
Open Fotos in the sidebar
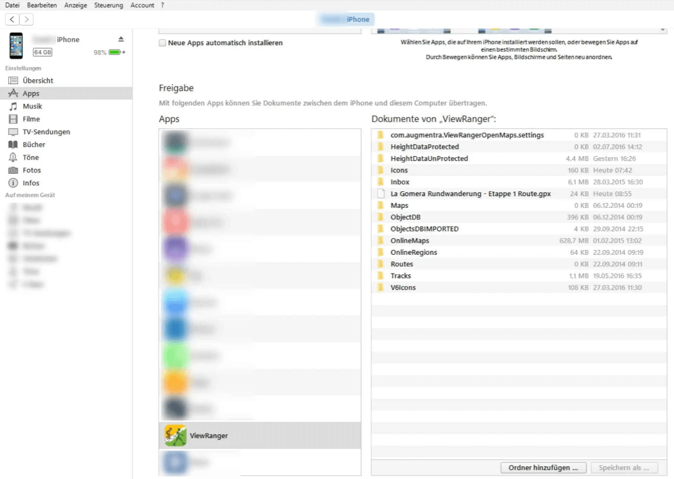tap(32, 170)
